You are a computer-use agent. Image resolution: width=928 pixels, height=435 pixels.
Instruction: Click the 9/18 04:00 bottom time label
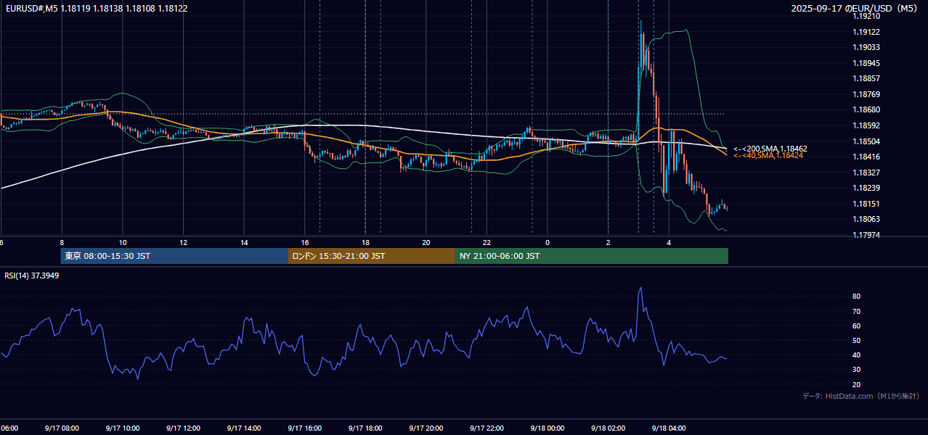(x=669, y=428)
